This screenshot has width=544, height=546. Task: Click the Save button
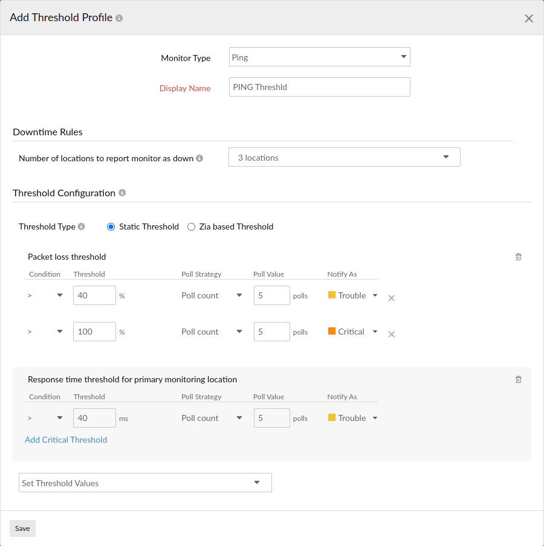(22, 528)
